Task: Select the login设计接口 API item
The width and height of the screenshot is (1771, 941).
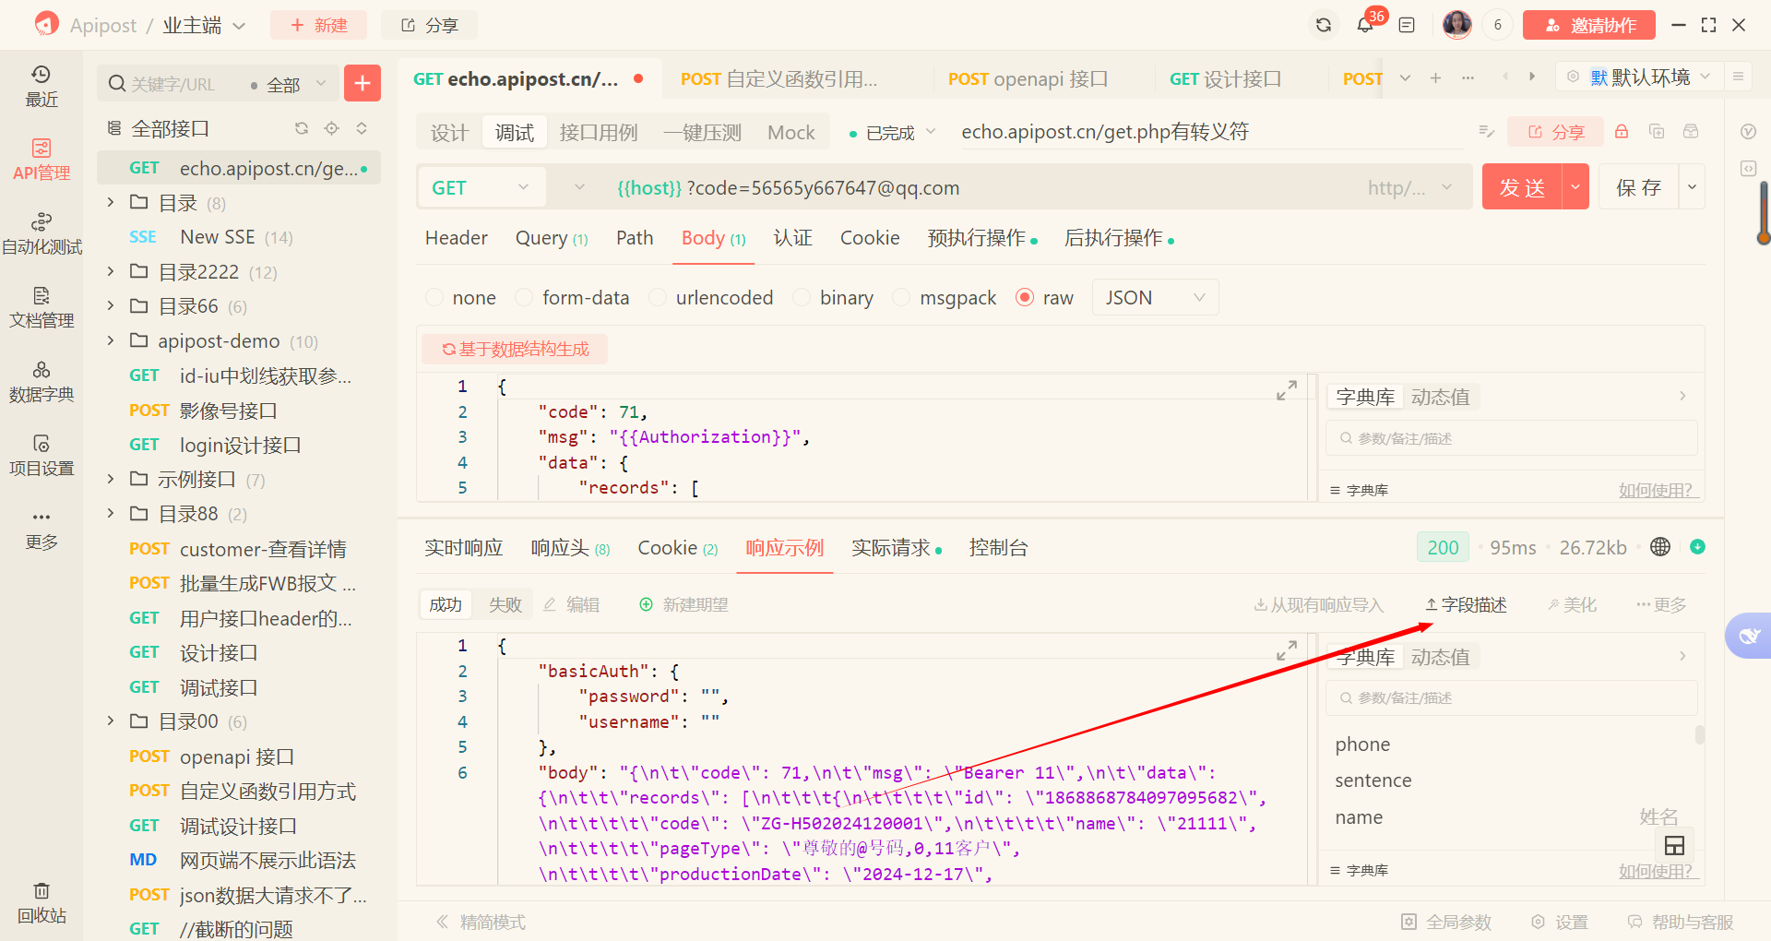Action: point(240,445)
